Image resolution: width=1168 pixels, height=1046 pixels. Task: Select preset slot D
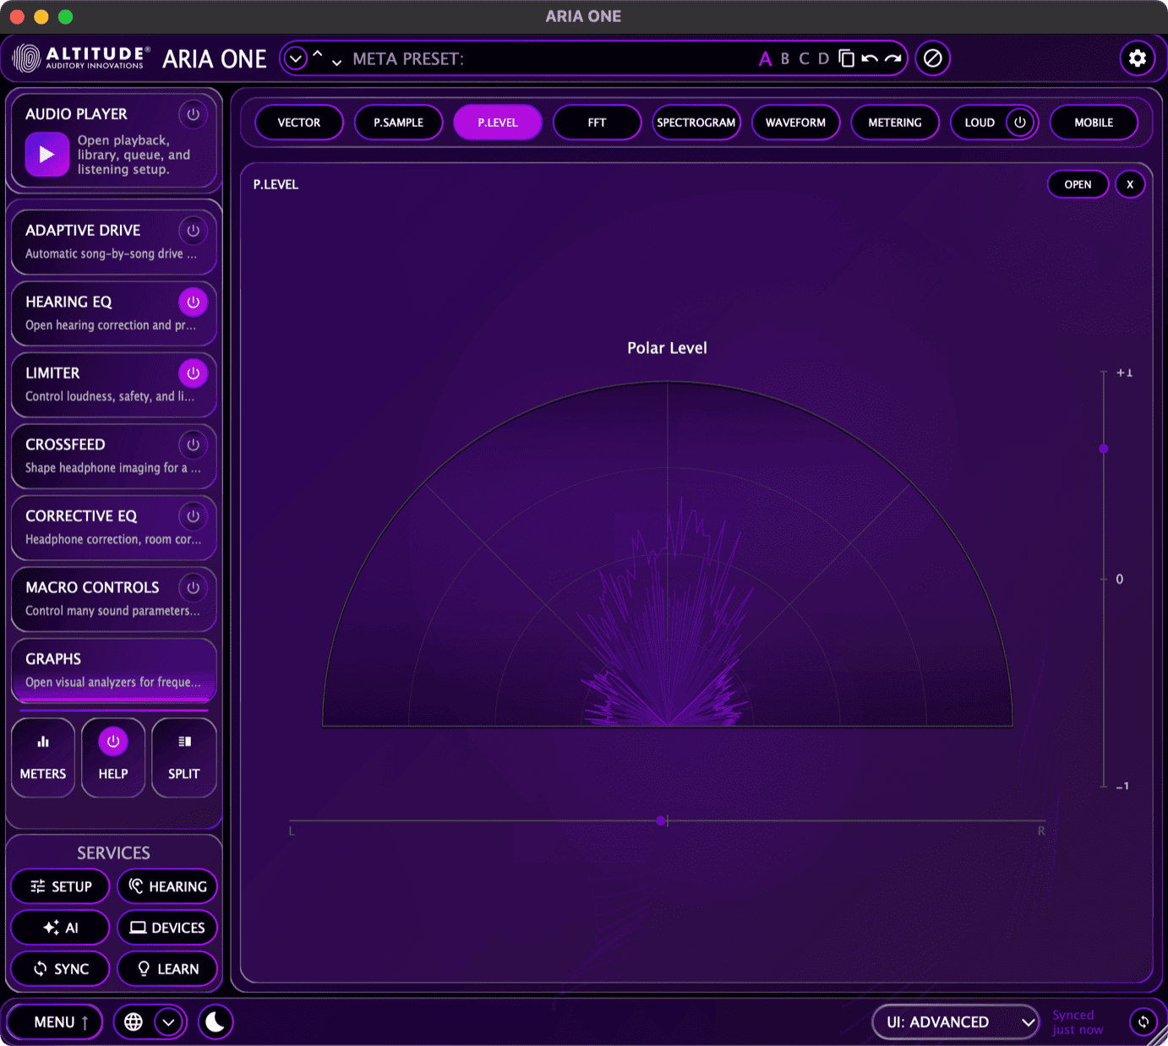(x=823, y=58)
